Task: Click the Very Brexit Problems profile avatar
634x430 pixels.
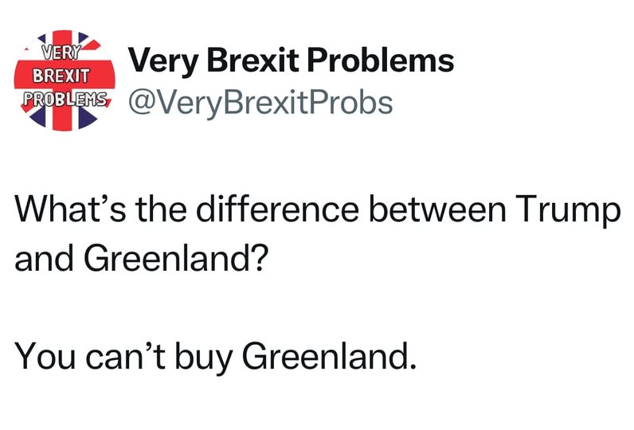Action: pos(67,80)
